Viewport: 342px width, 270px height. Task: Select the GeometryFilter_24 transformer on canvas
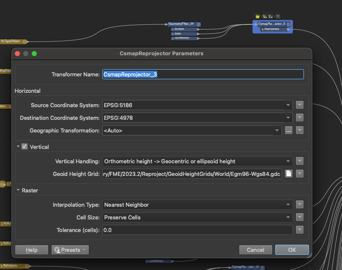[184, 24]
